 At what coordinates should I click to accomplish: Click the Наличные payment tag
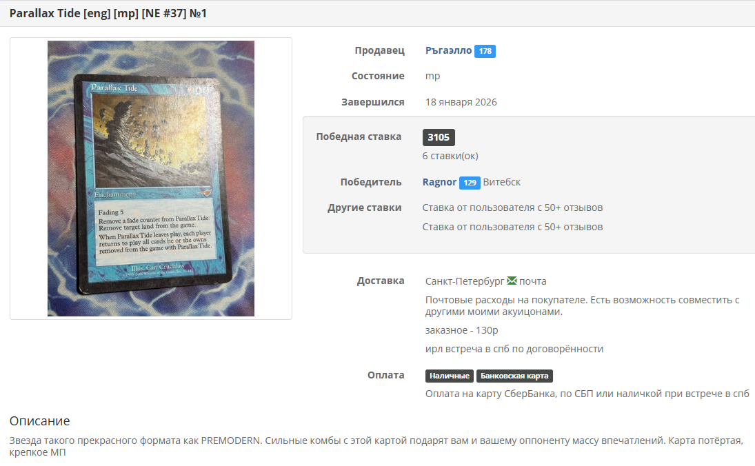(x=450, y=376)
